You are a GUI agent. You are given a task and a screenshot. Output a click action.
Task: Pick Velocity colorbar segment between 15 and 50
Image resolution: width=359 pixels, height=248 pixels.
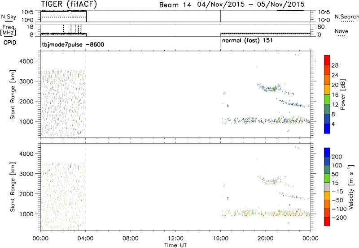(x=327, y=178)
